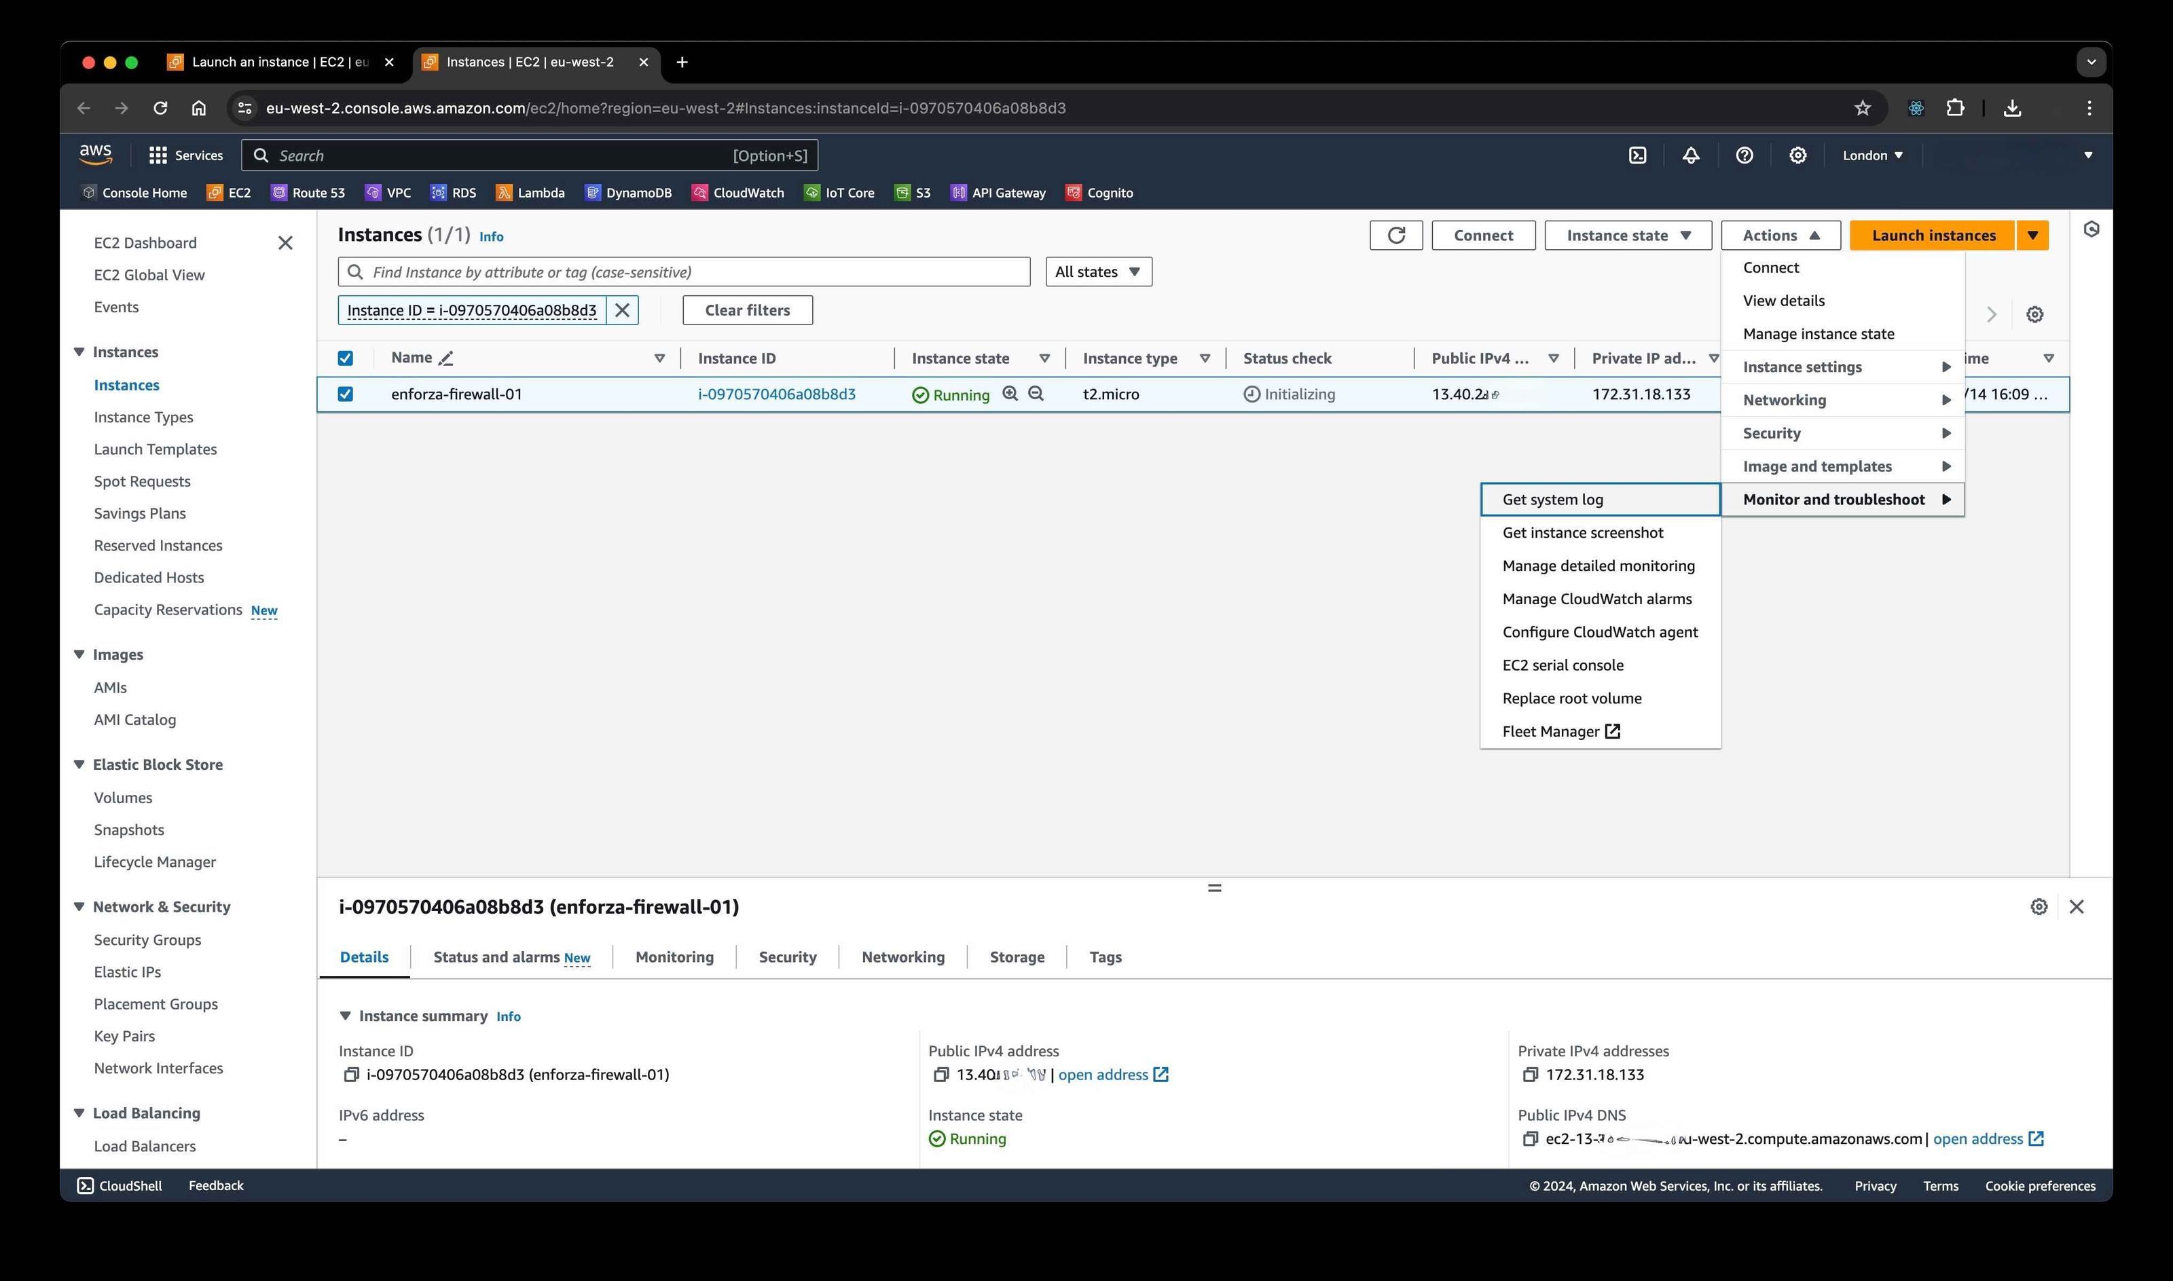This screenshot has width=2173, height=1281.
Task: Expand Networking submenu in Actions
Action: click(x=1842, y=400)
